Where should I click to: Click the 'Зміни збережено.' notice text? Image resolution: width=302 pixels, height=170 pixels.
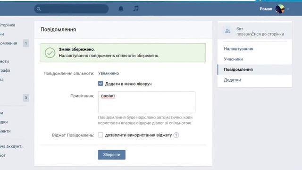pyautogui.click(x=76, y=49)
